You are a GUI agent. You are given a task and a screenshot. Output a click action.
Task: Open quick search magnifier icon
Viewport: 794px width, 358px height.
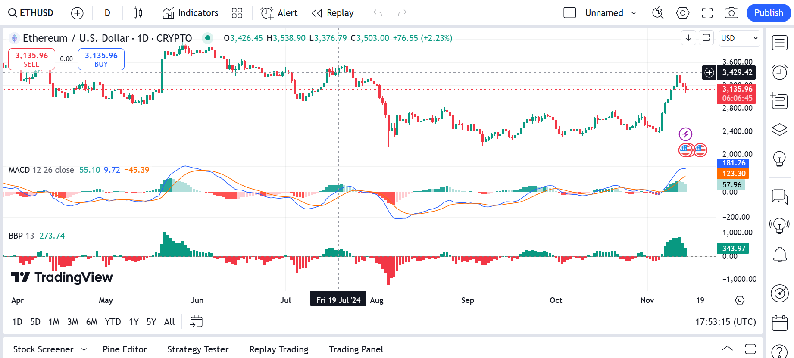(x=658, y=13)
